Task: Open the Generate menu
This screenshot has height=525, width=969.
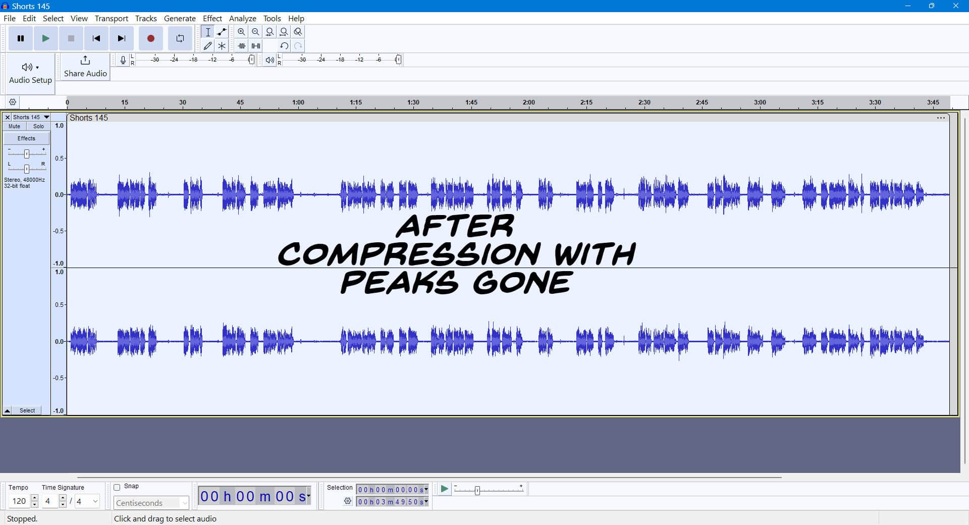Action: [x=180, y=18]
